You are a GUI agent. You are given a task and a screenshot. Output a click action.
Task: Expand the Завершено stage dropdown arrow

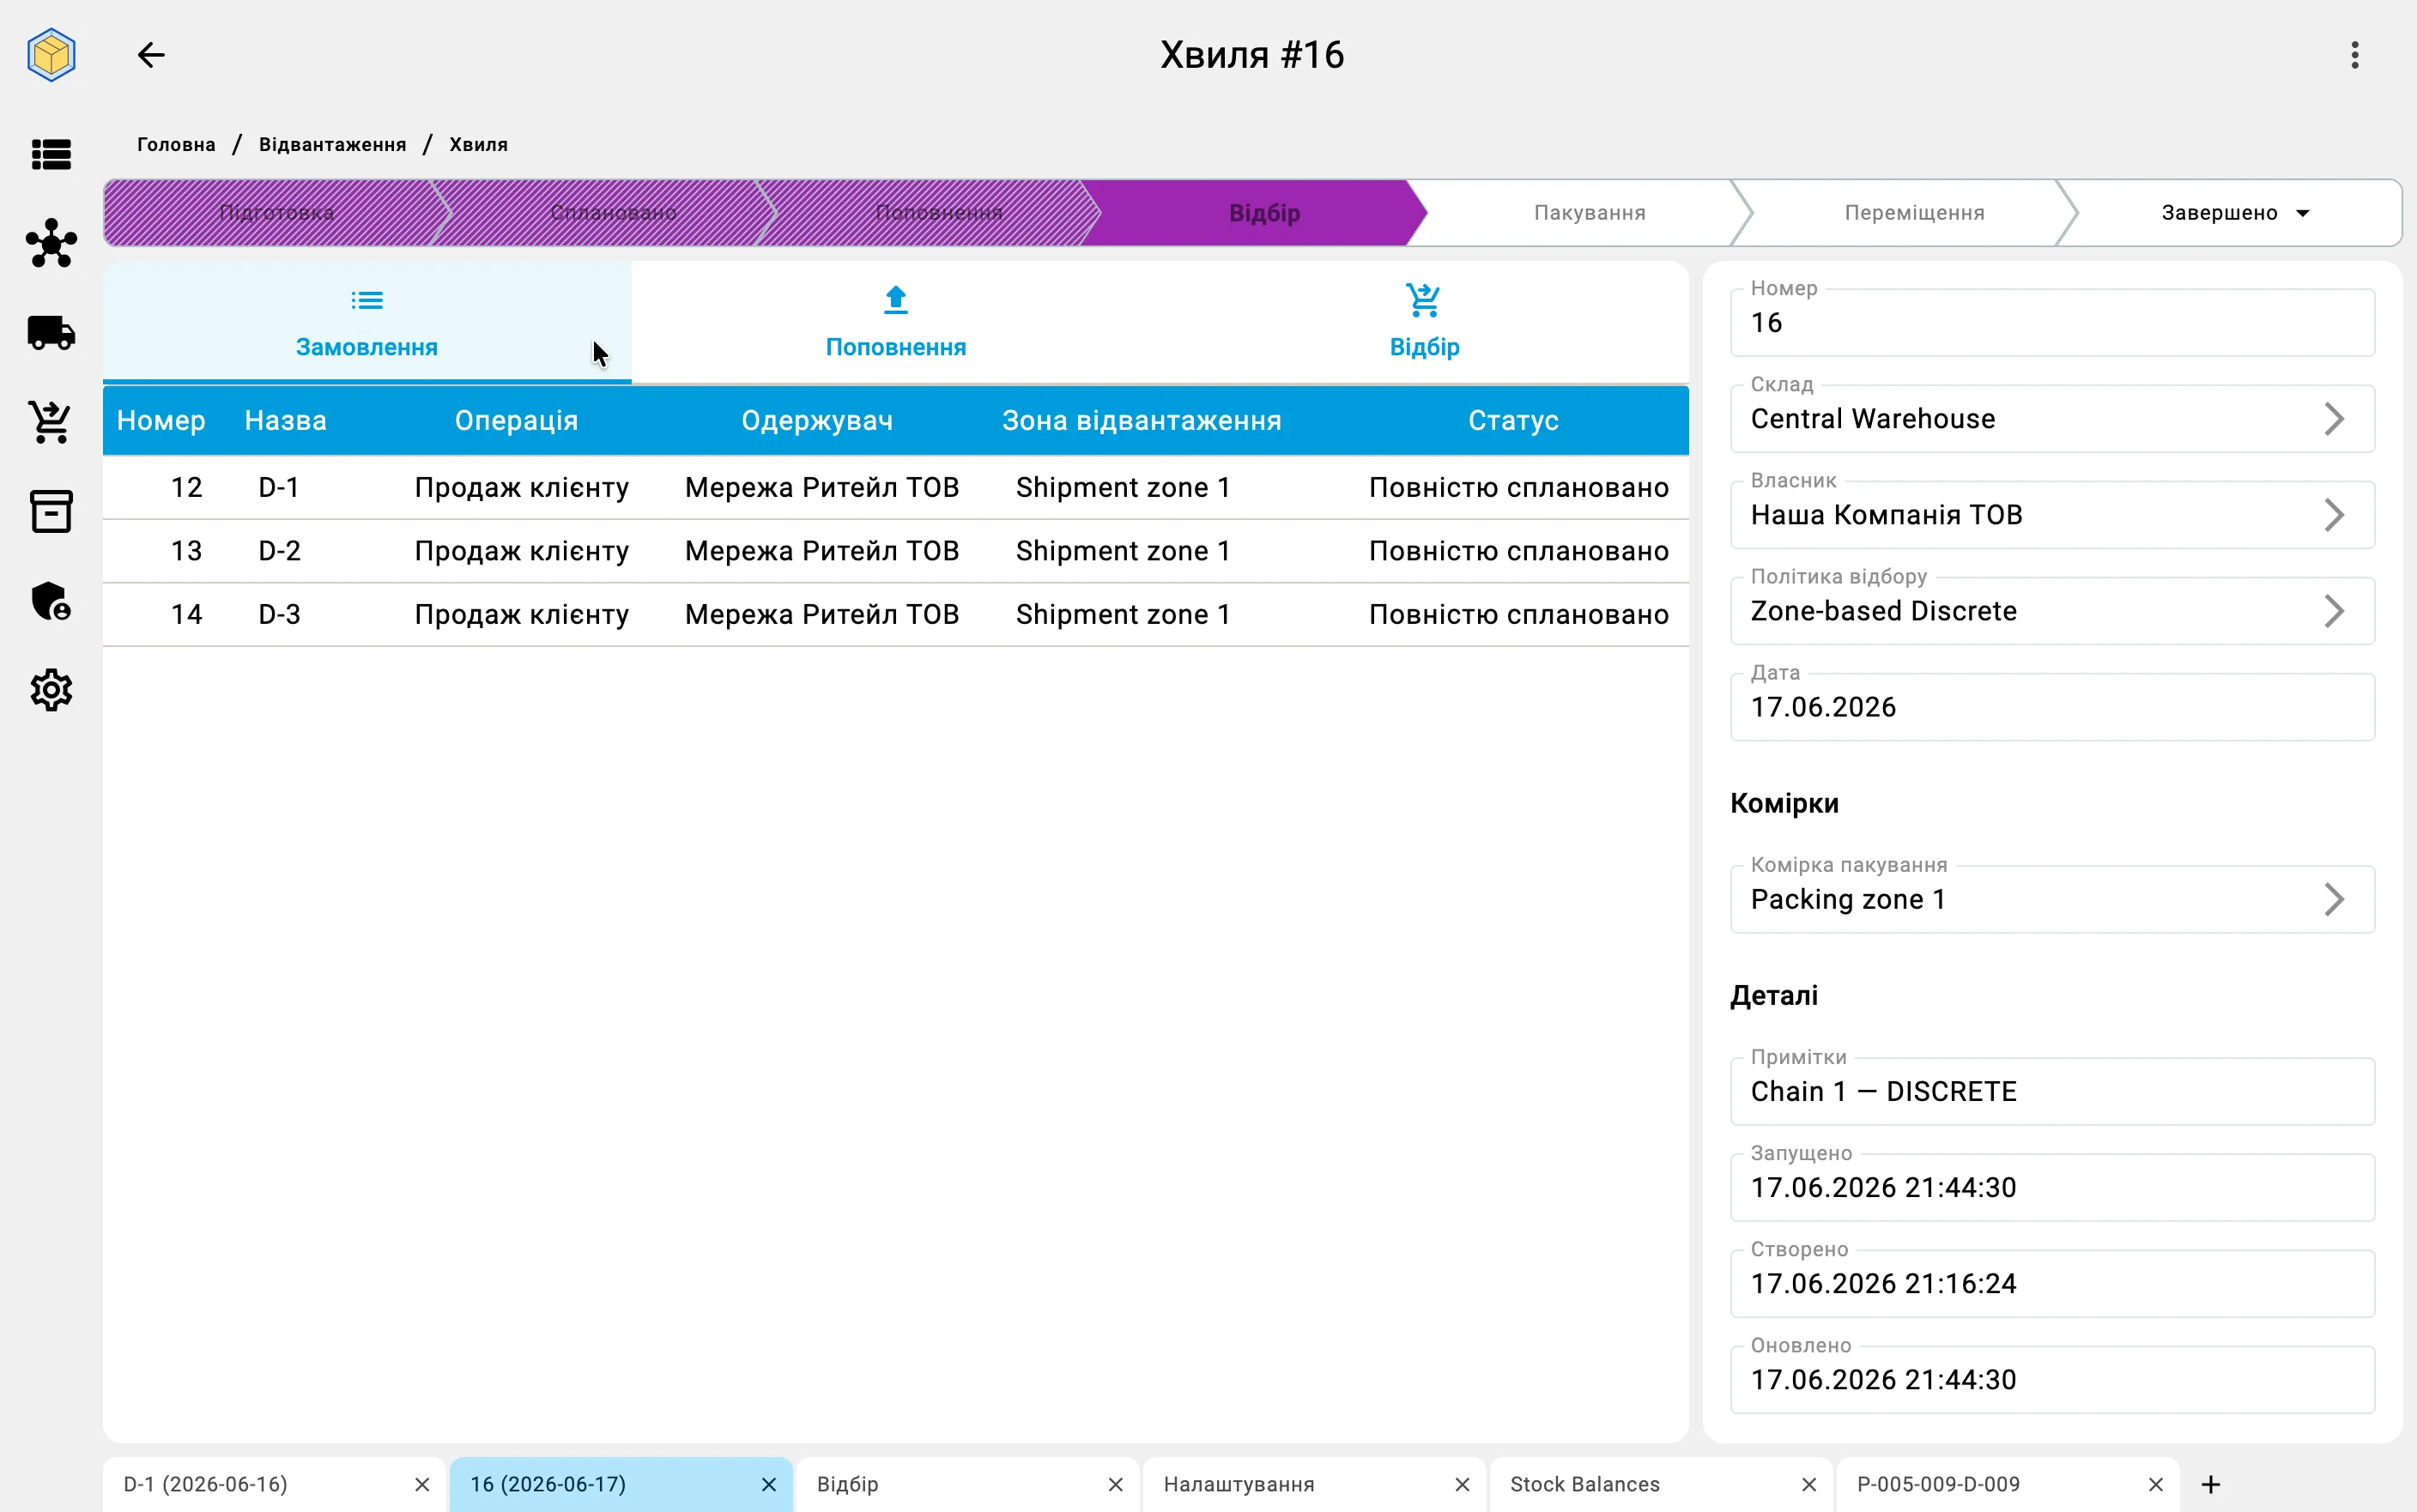(2303, 213)
